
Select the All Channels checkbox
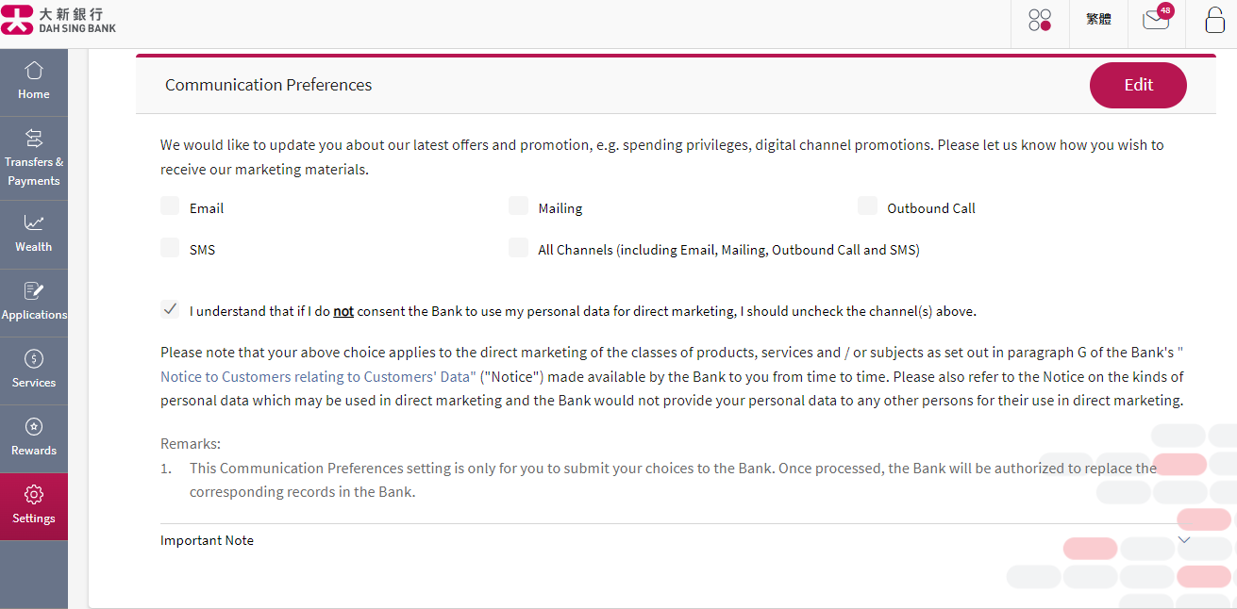(518, 248)
